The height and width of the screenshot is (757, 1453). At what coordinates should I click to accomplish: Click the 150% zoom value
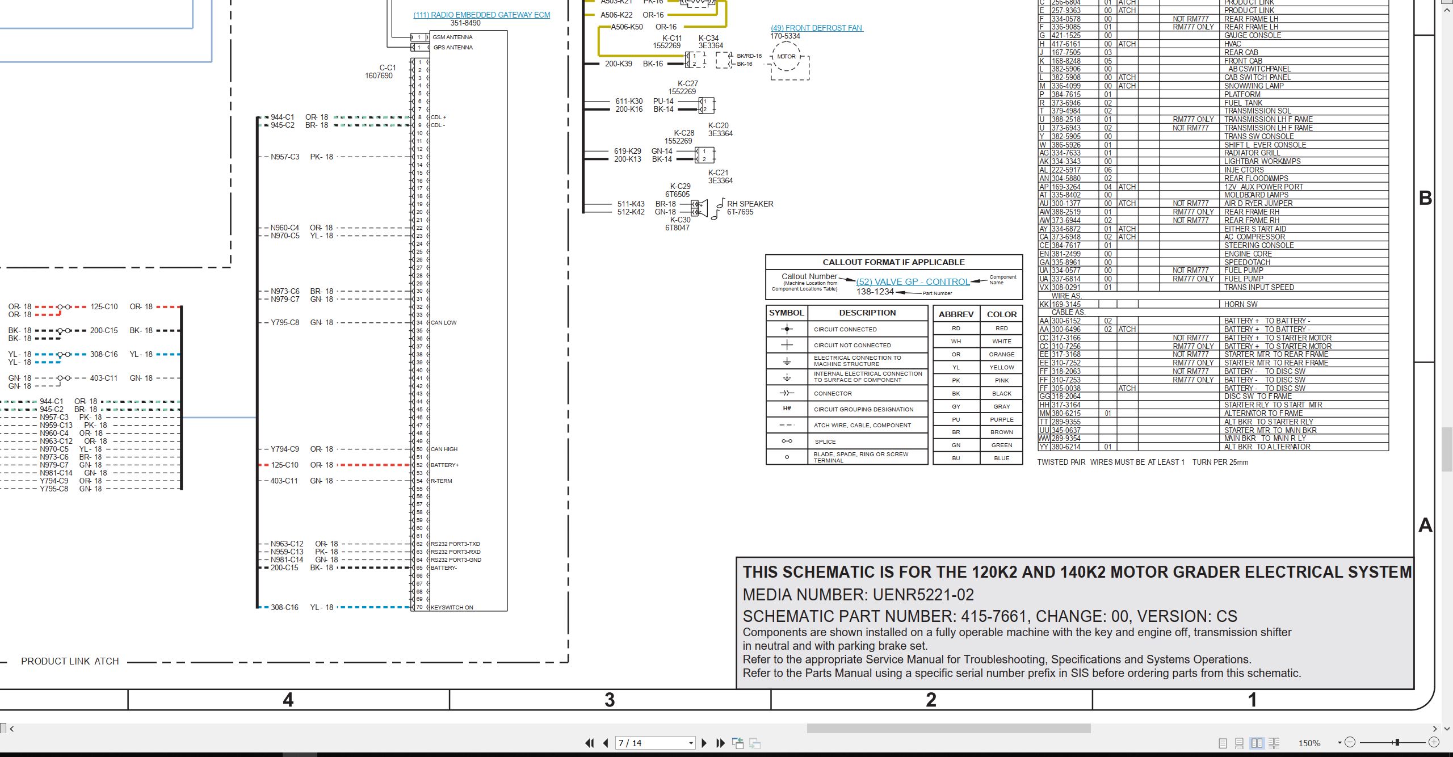tap(1309, 743)
